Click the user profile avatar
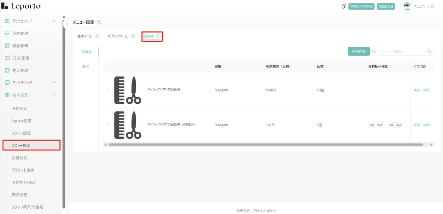Viewport: 443px width, 214px height. [x=407, y=6]
